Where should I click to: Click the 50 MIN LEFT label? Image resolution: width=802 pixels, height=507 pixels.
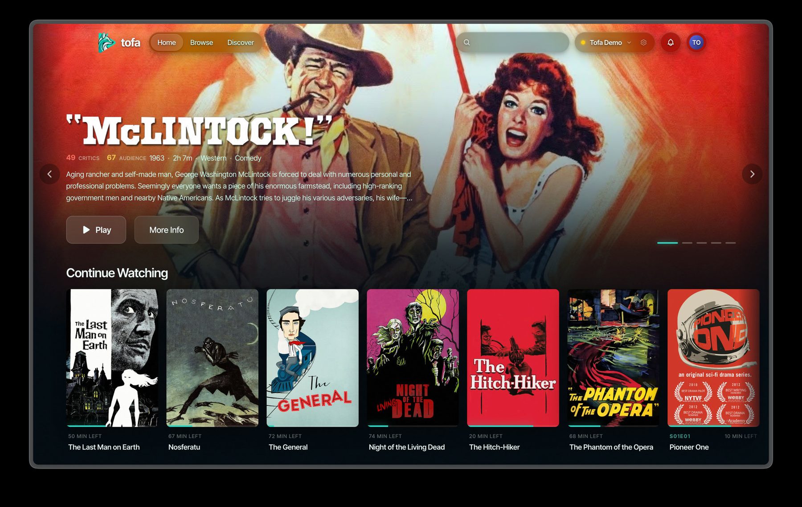click(x=85, y=436)
